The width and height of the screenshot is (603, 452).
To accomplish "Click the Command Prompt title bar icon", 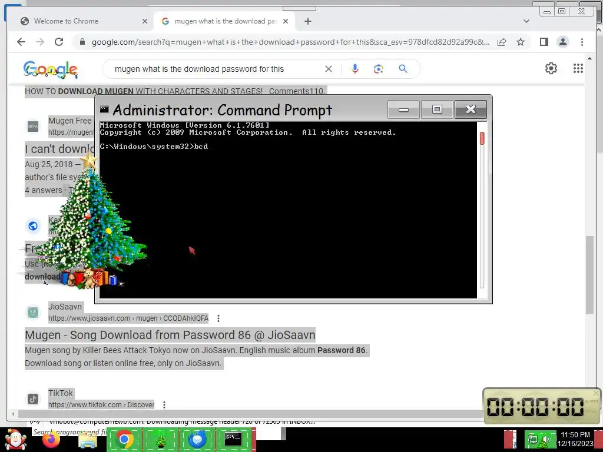I will click(104, 109).
